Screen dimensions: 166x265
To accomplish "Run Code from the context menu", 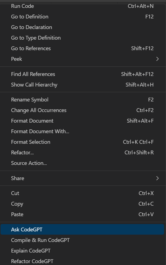I will (x=22, y=6).
